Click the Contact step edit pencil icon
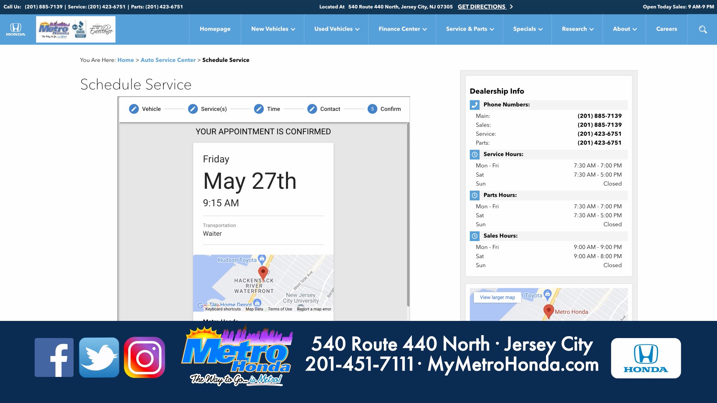 pyautogui.click(x=312, y=109)
